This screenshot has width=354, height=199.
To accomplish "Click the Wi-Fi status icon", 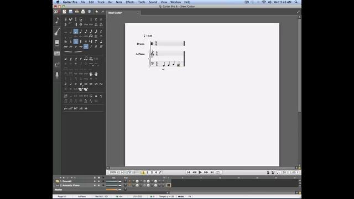I will [x=264, y=2].
